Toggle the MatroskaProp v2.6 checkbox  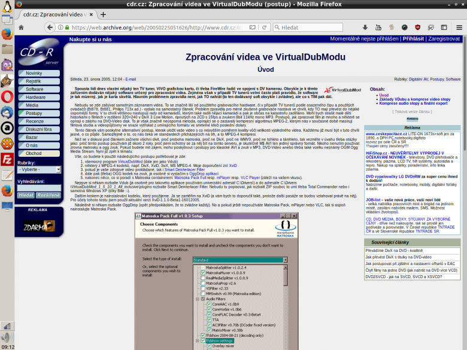point(203,284)
